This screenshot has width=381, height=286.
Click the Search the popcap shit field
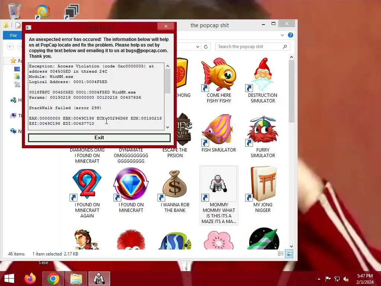[252, 47]
